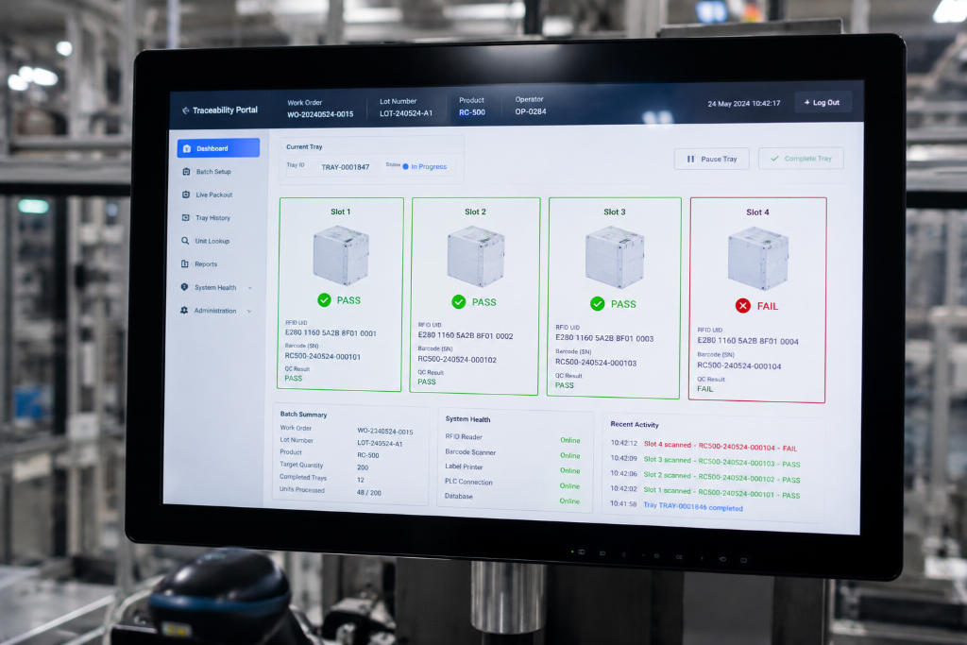Click the Complete Tray button
Image resolution: width=967 pixels, height=645 pixels.
(x=801, y=159)
